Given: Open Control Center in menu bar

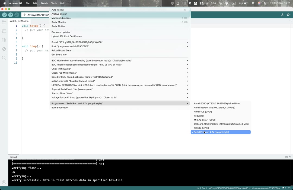Looking at the screenshot, I should point(265,3).
